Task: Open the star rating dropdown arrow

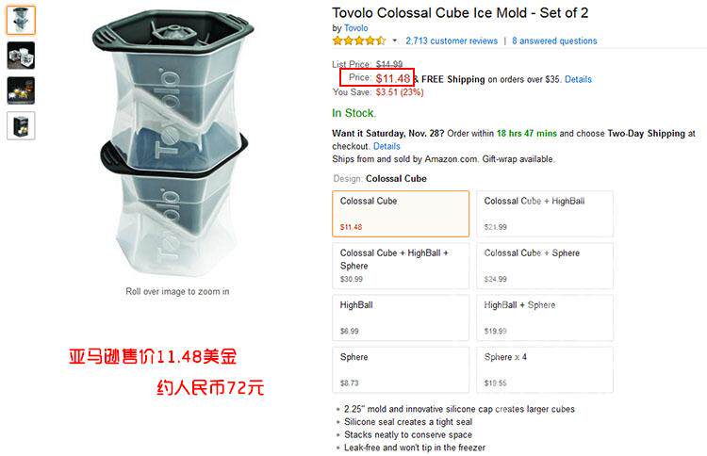Action: [x=395, y=41]
